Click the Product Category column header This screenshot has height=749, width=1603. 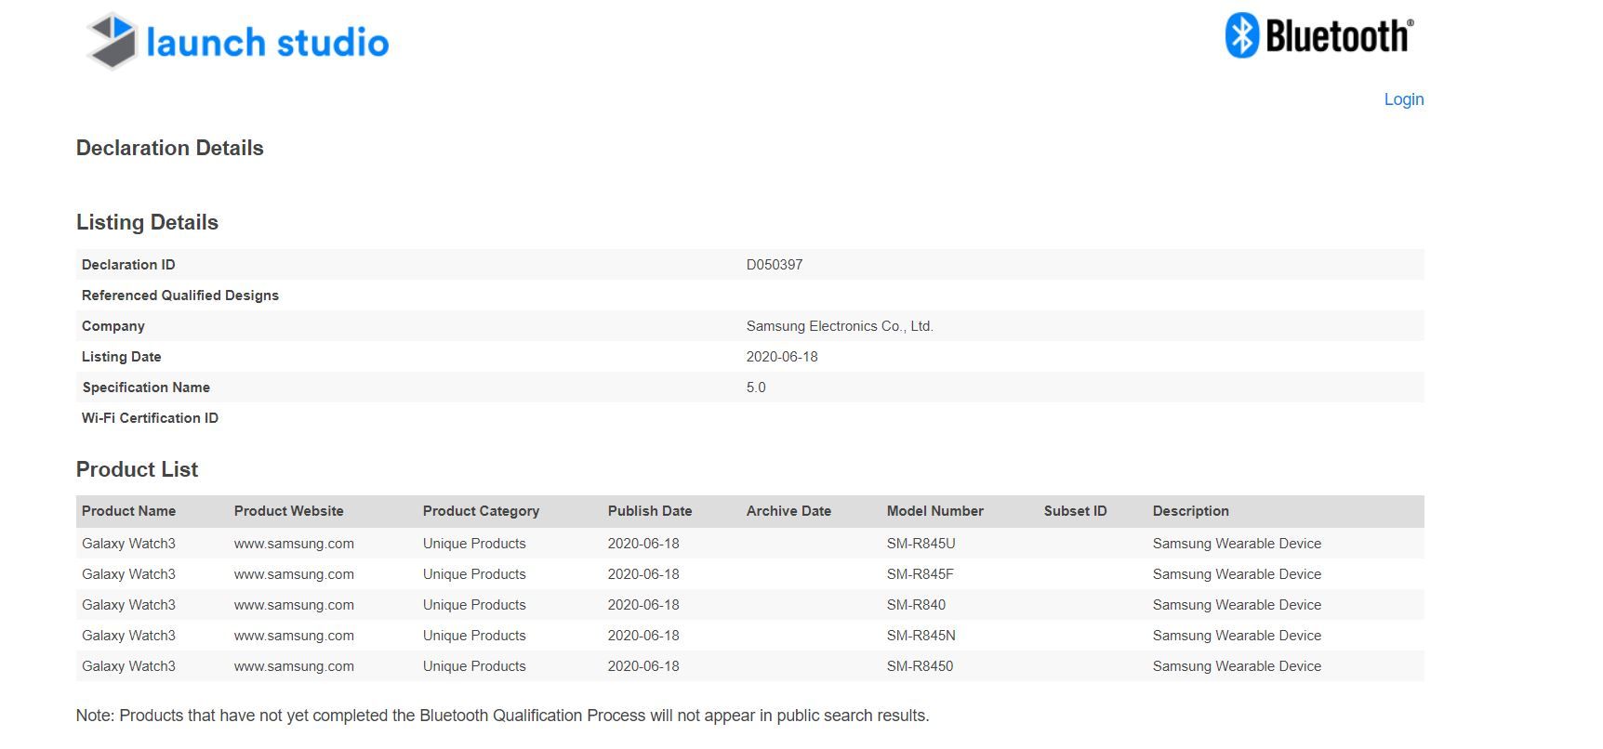coord(481,511)
